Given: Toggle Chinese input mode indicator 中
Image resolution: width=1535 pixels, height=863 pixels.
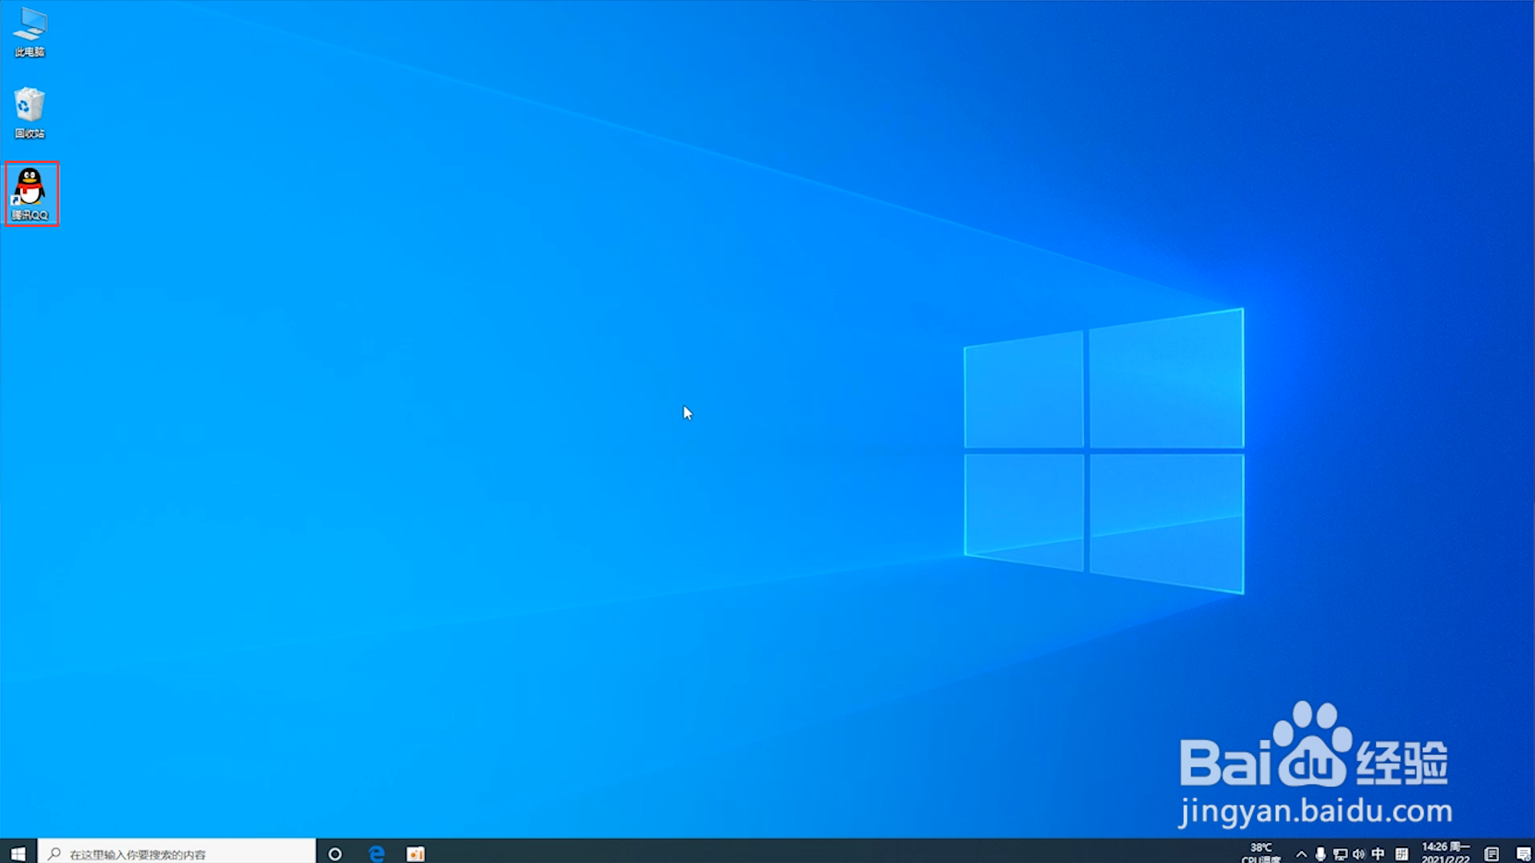Looking at the screenshot, I should [1378, 853].
